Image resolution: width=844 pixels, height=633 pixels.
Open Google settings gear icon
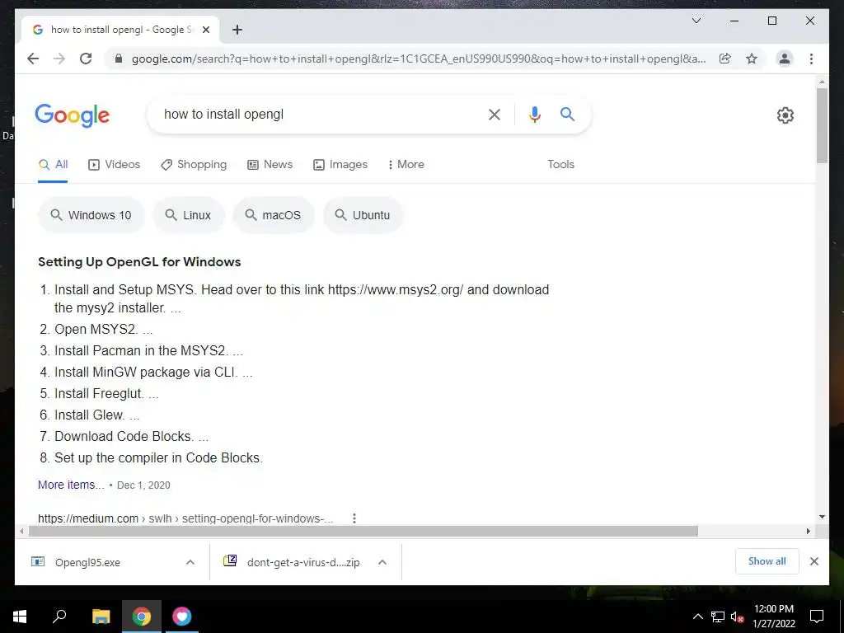coord(785,115)
